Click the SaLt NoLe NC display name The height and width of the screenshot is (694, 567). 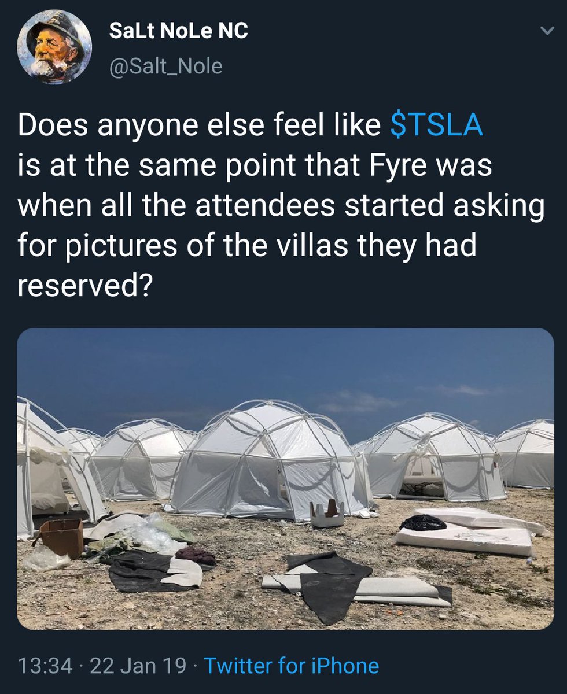(x=179, y=31)
